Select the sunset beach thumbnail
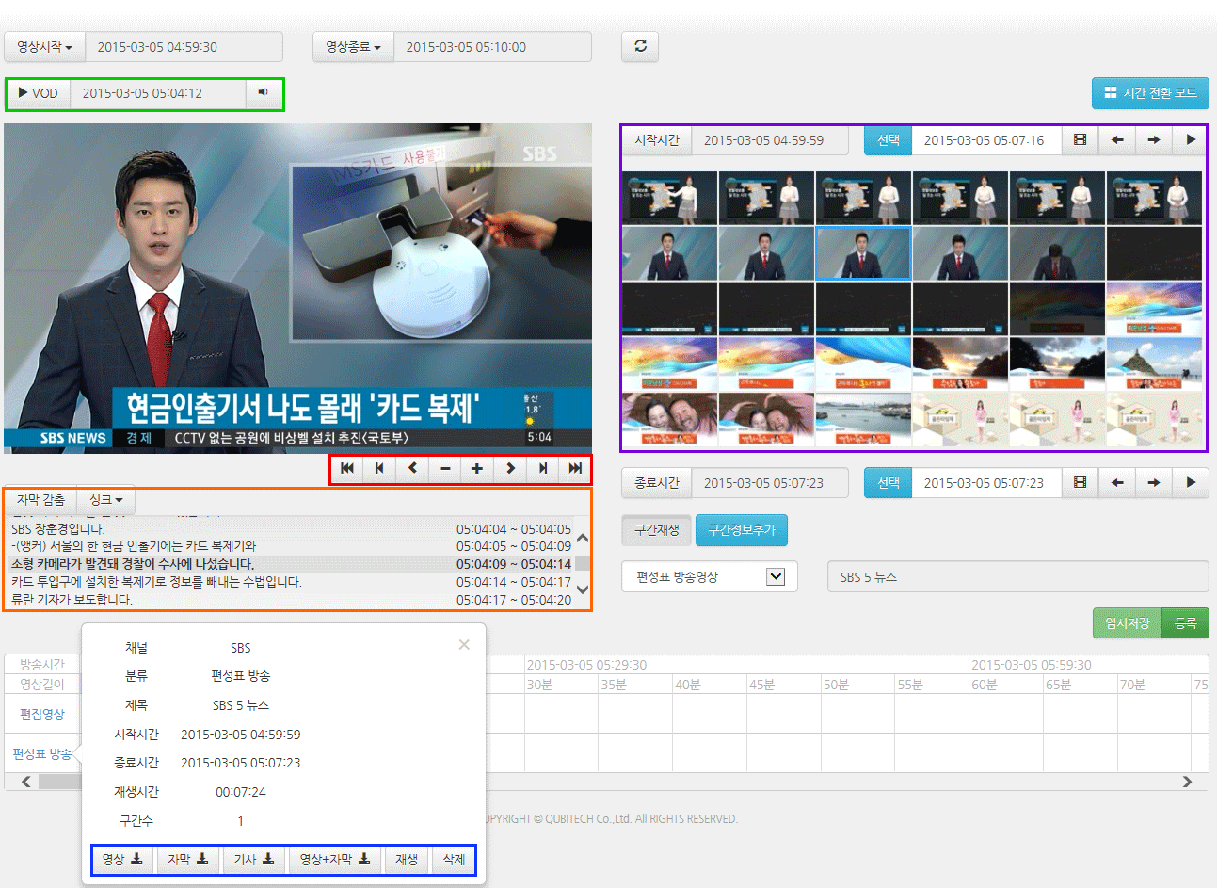Viewport: 1217px width, 888px height. point(960,364)
